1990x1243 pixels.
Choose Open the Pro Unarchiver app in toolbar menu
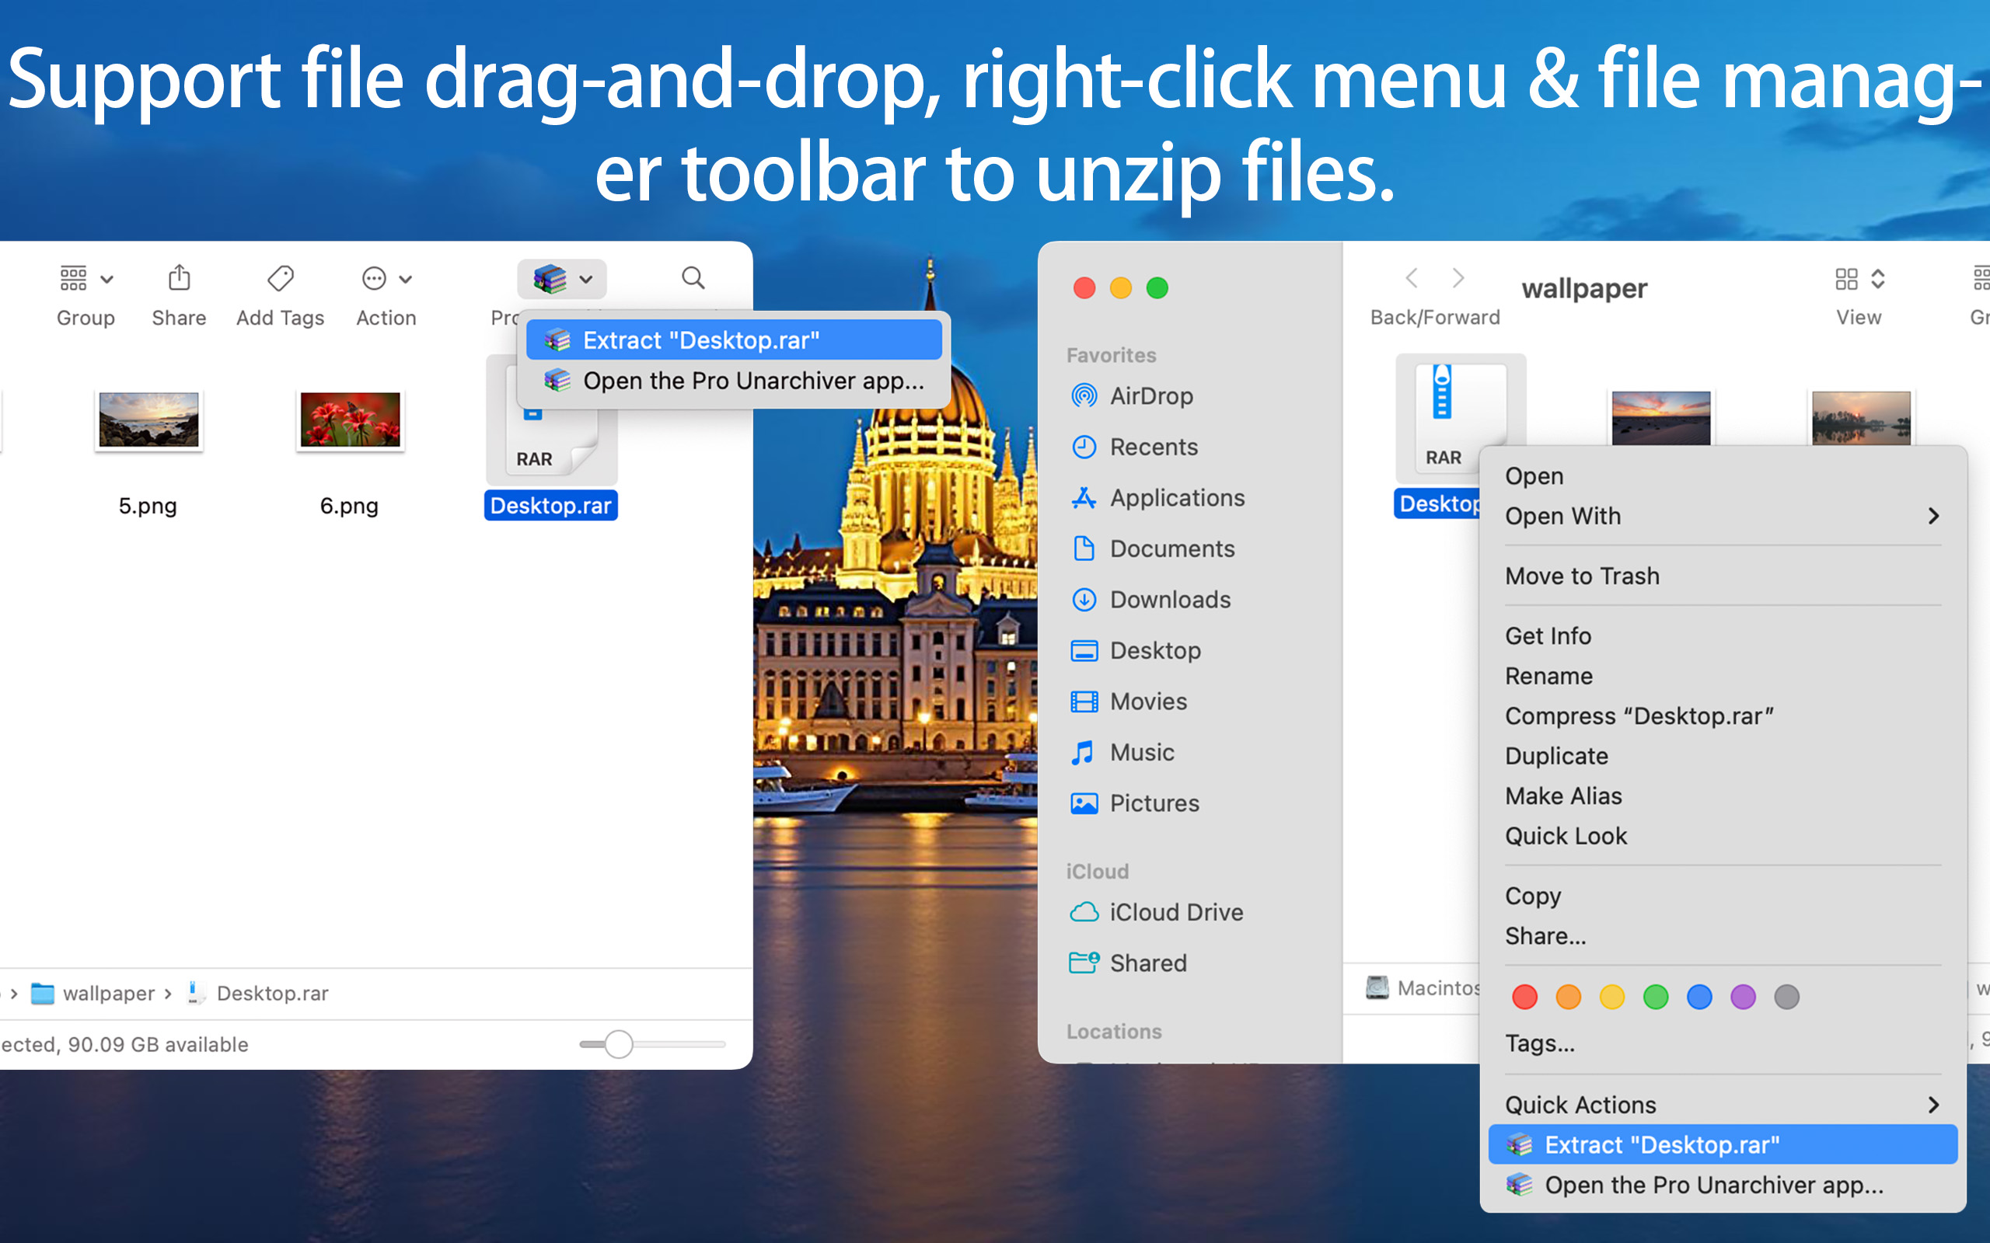point(734,381)
